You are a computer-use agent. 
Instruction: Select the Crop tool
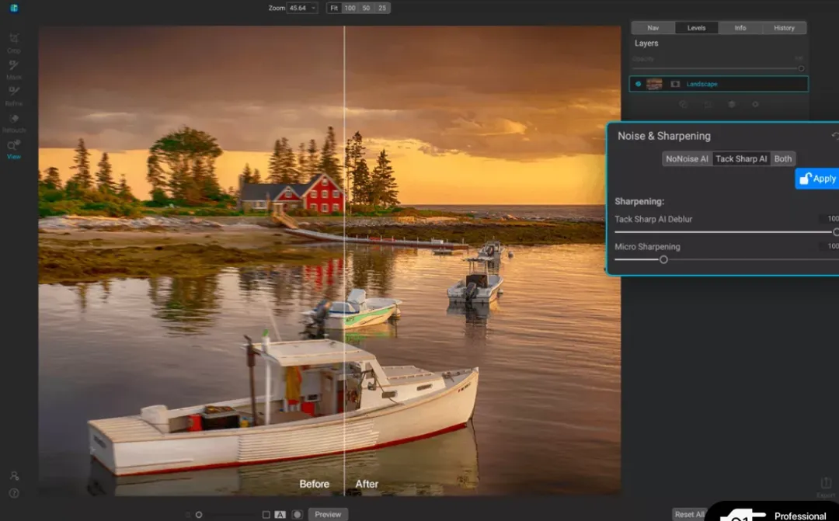tap(14, 42)
